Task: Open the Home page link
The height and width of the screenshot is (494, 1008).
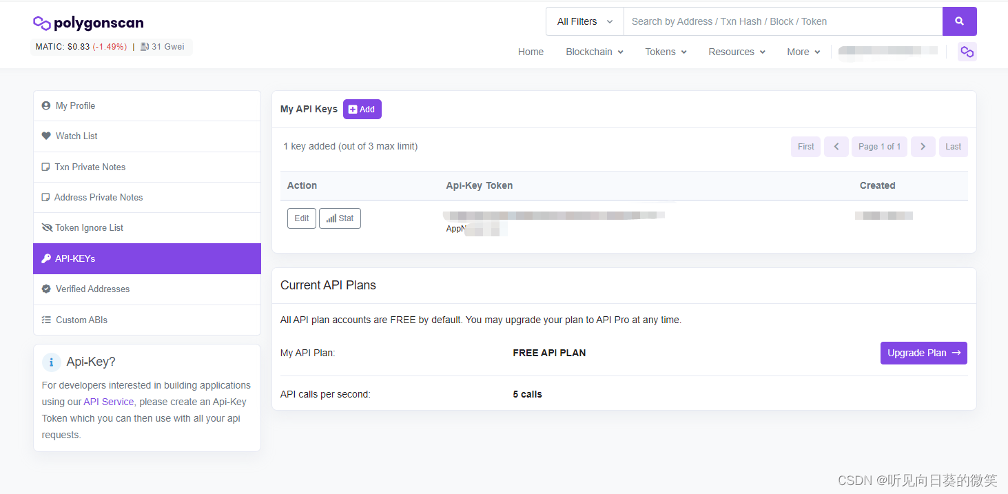Action: (531, 52)
